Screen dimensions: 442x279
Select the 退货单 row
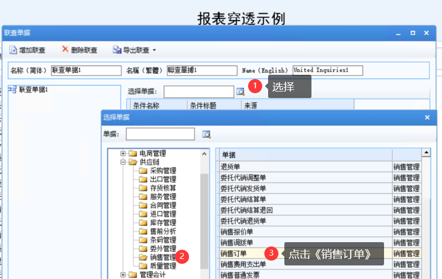tap(320, 167)
